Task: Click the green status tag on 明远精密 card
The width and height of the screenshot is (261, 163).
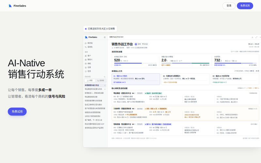Action: coord(153,93)
